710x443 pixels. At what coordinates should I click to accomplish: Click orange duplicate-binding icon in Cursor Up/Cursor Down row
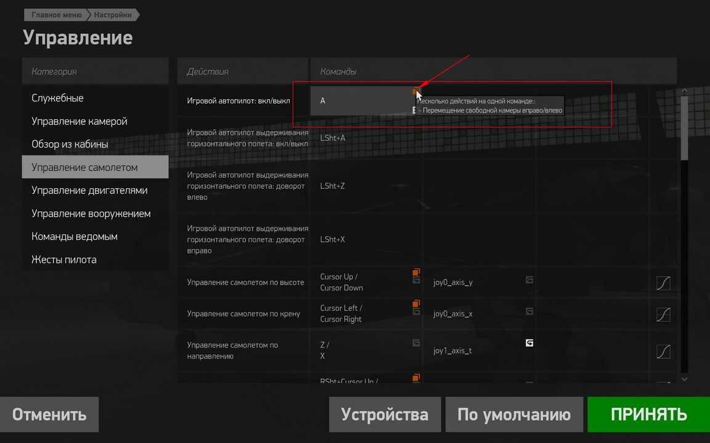(x=416, y=272)
